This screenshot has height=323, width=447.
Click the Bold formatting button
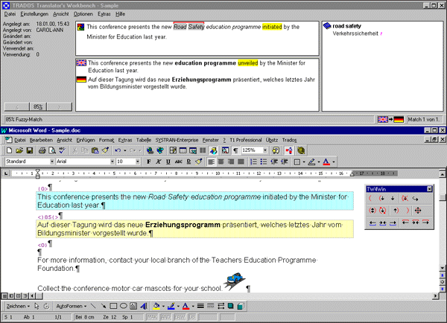click(x=149, y=161)
